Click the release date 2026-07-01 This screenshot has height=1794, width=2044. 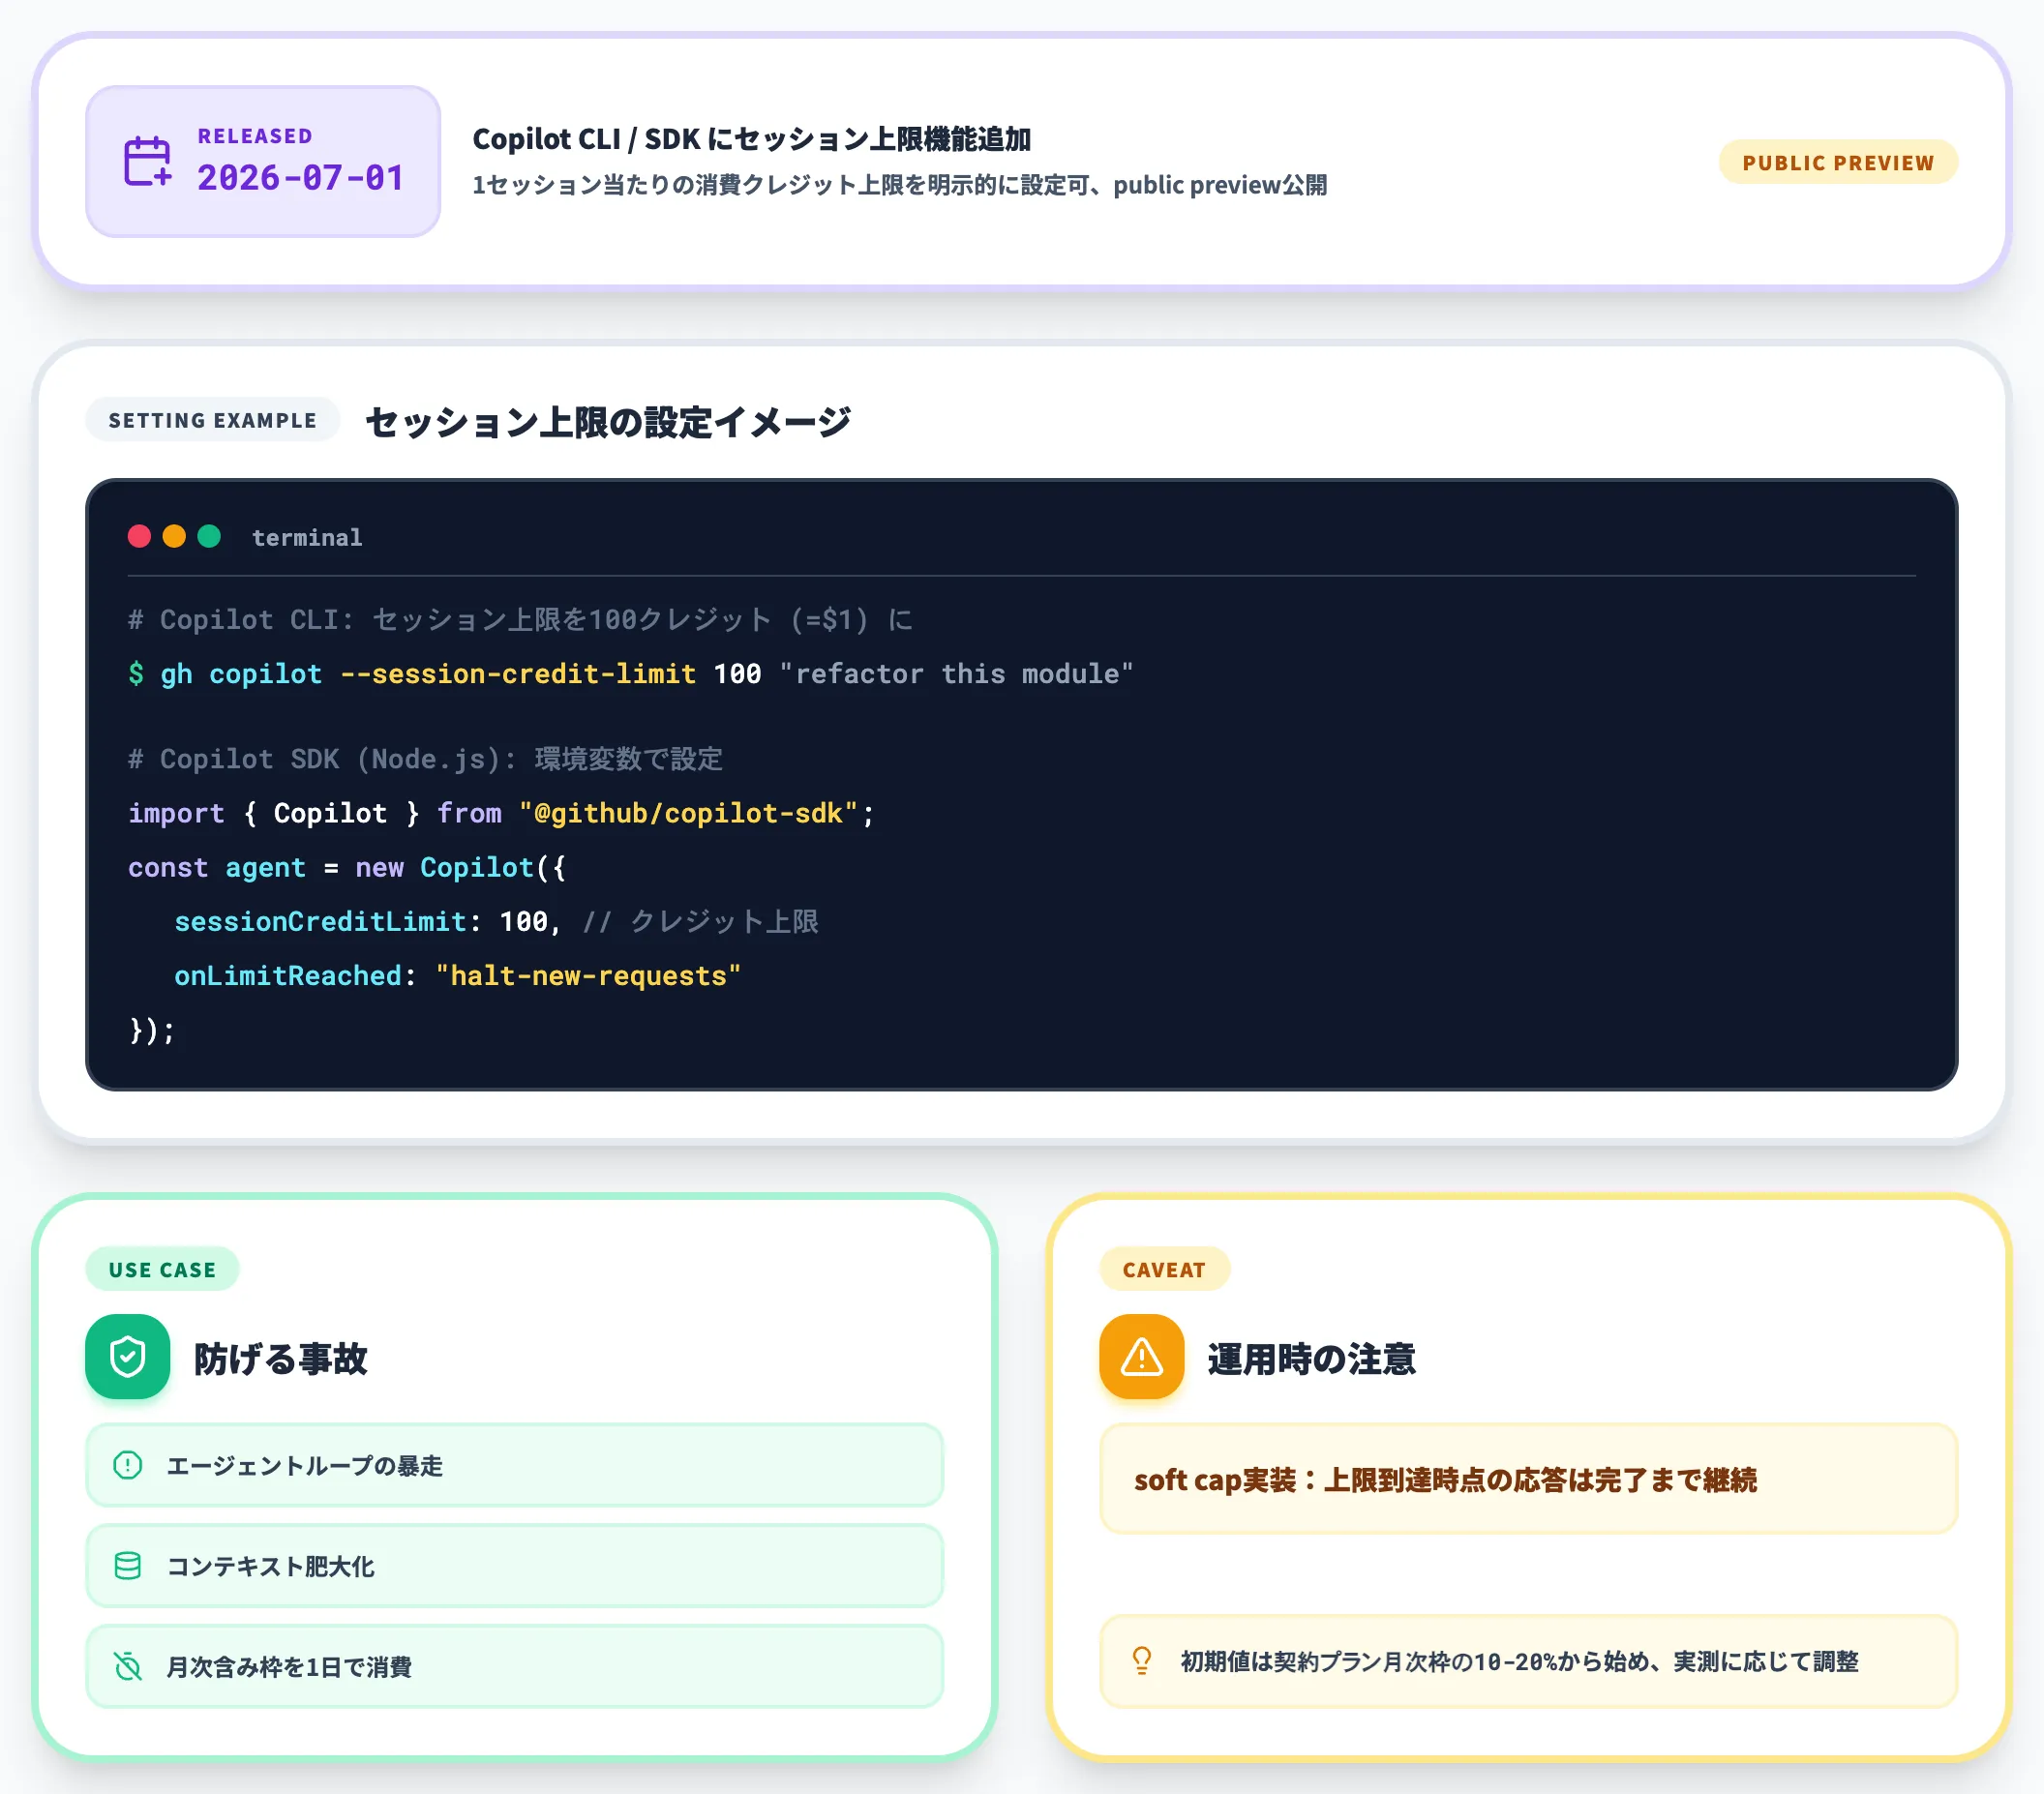click(x=301, y=178)
